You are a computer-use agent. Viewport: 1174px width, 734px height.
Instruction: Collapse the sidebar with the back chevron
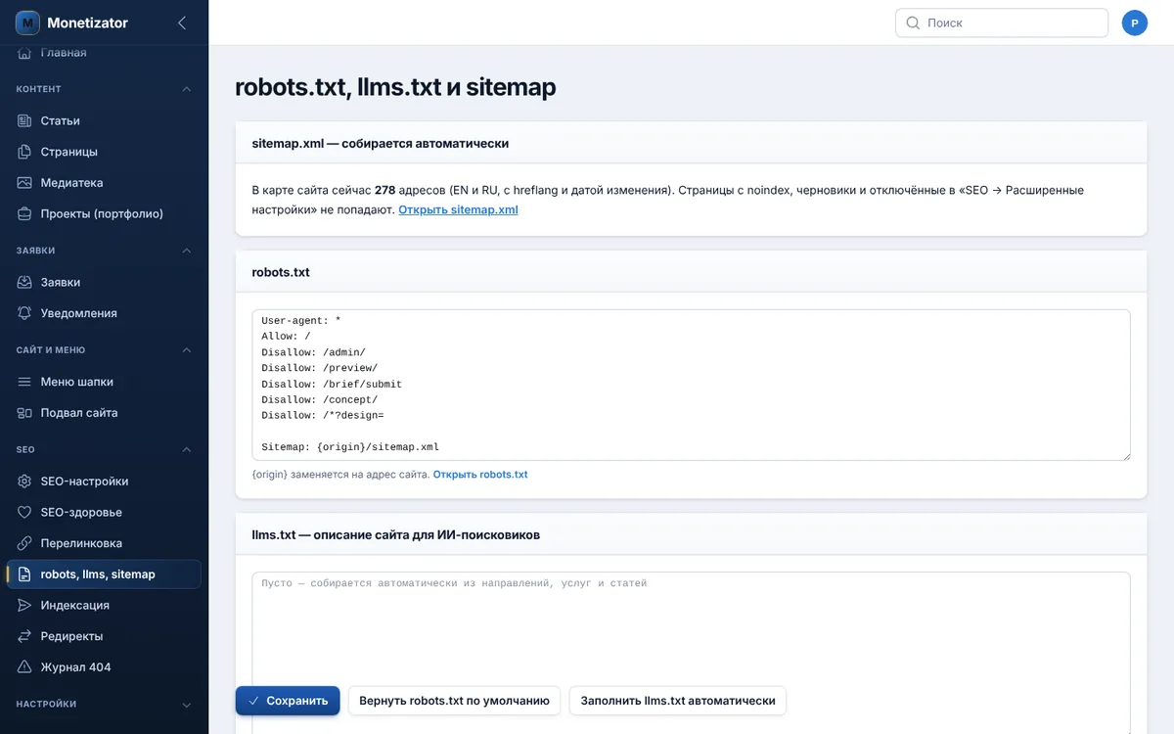[182, 23]
